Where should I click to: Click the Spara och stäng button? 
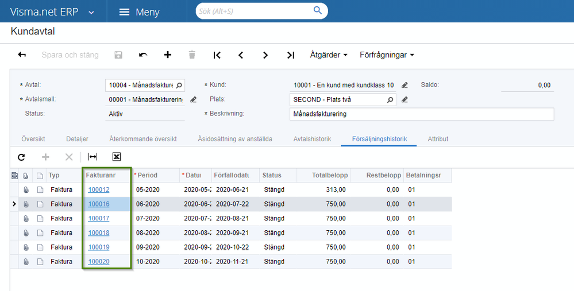70,55
